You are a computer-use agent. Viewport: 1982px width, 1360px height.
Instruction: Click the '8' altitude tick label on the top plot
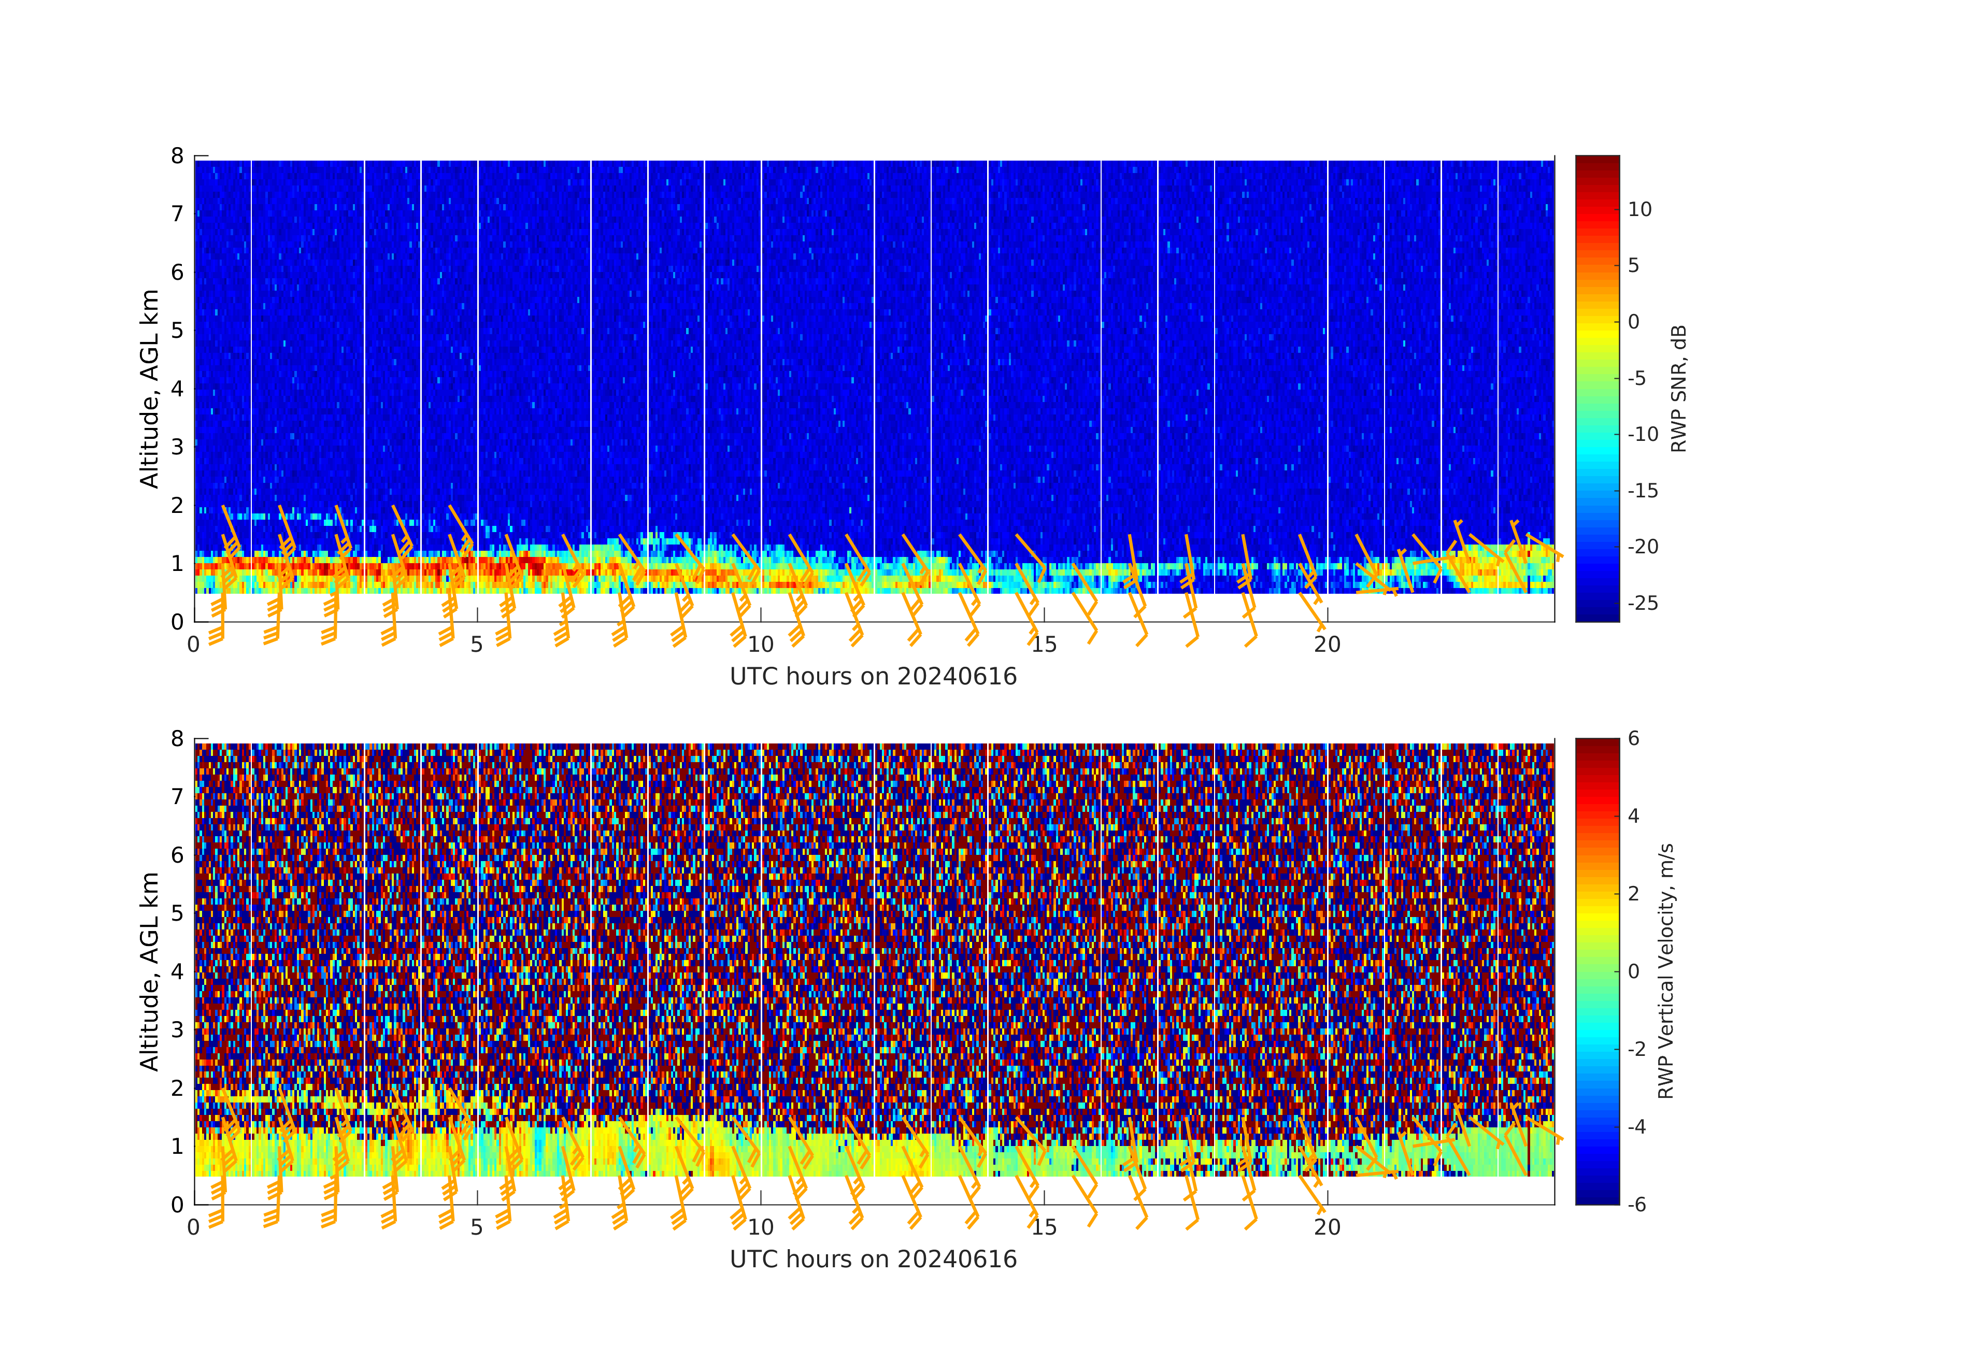click(177, 156)
